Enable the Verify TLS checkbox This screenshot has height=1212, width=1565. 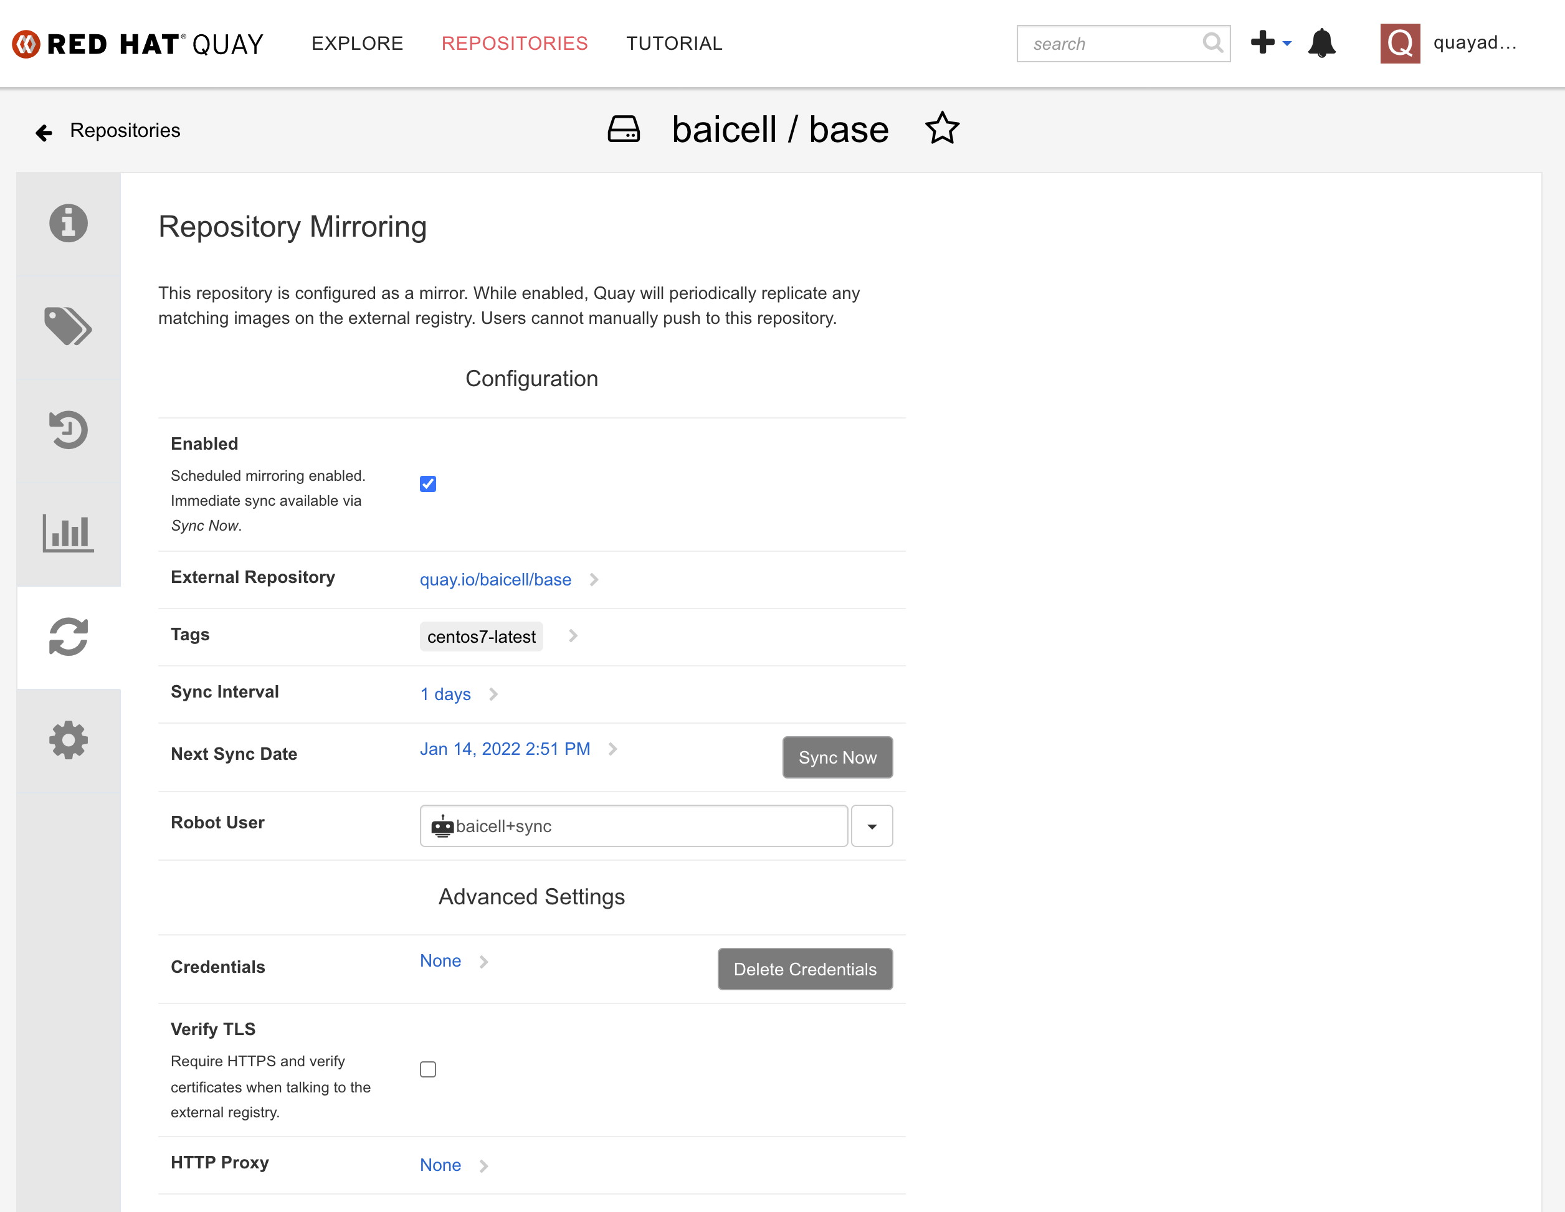tap(428, 1069)
